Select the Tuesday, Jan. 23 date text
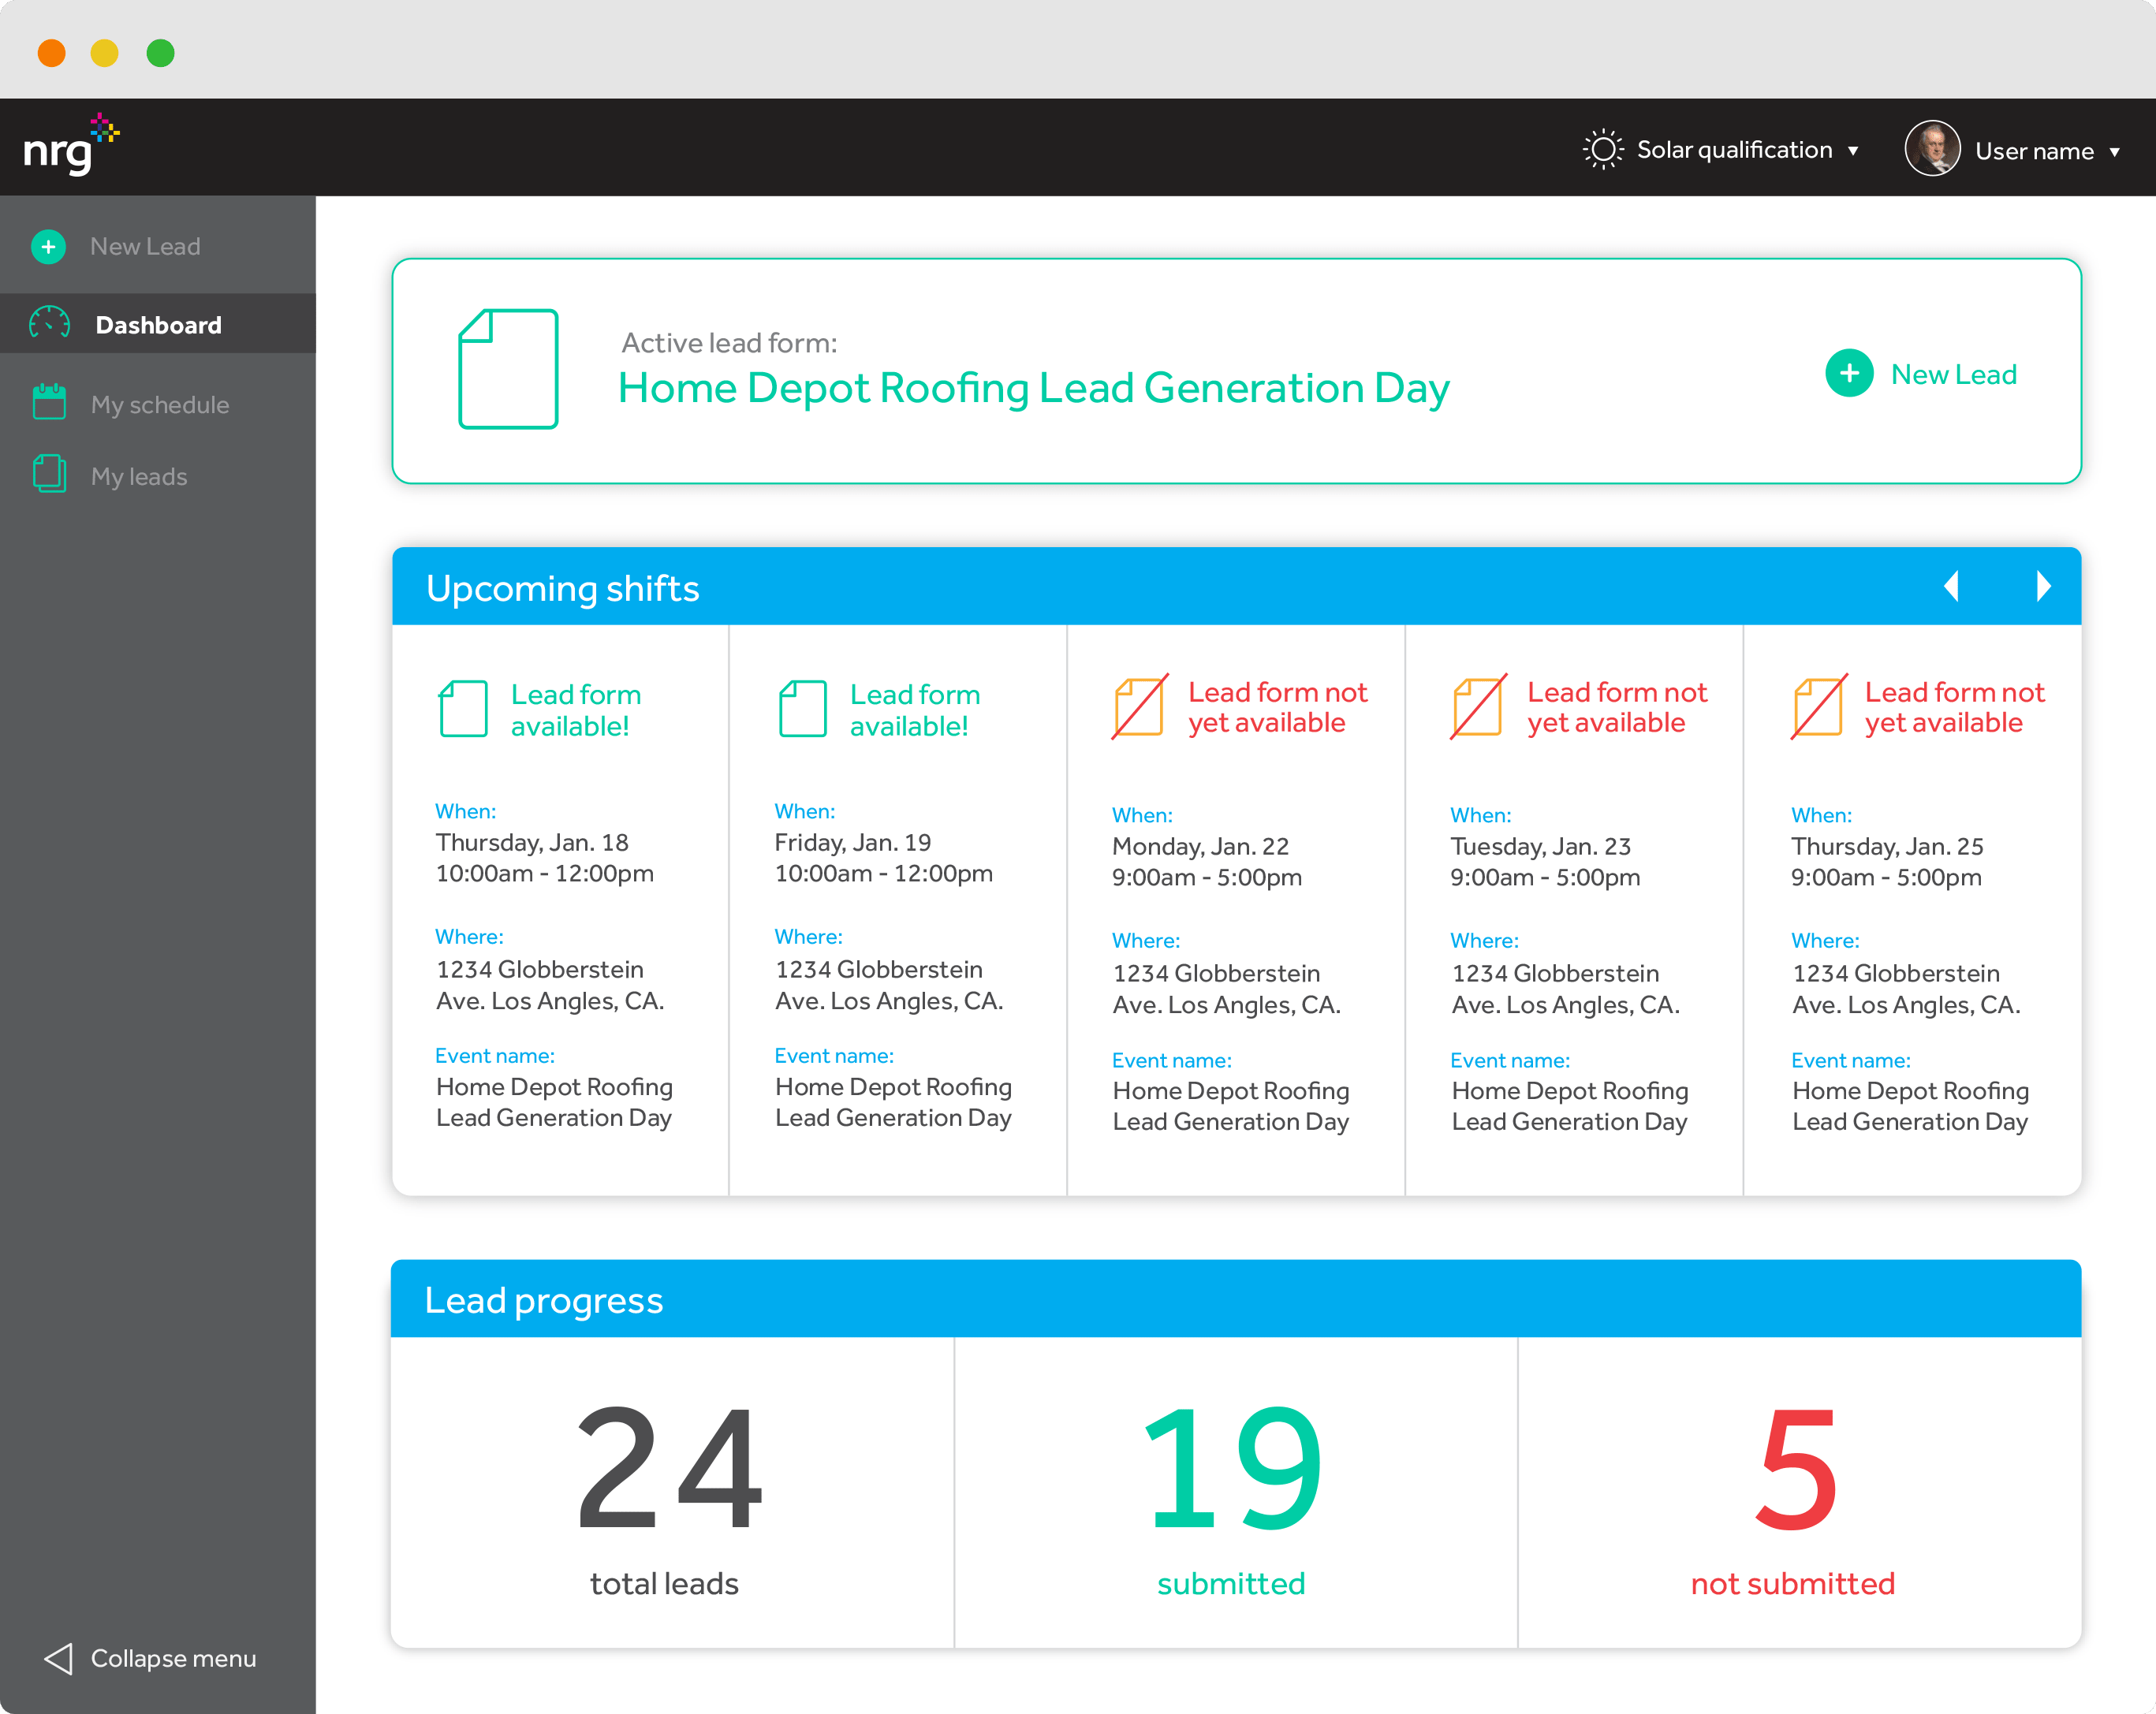2156x1714 pixels. pyautogui.click(x=1540, y=846)
